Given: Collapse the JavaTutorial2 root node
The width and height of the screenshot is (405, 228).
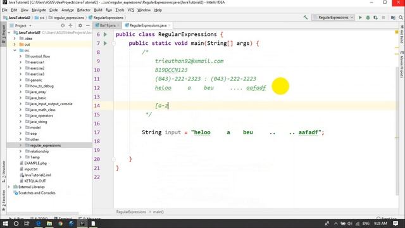Looking at the screenshot, I should 9,32.
